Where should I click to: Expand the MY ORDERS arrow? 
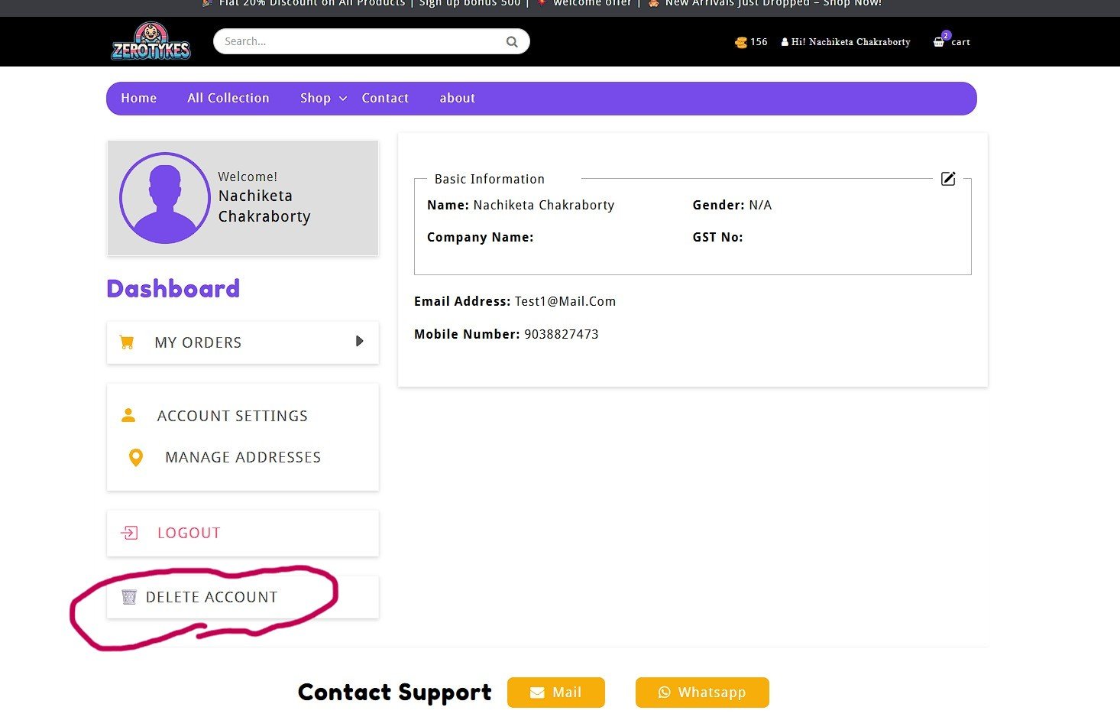coord(359,342)
